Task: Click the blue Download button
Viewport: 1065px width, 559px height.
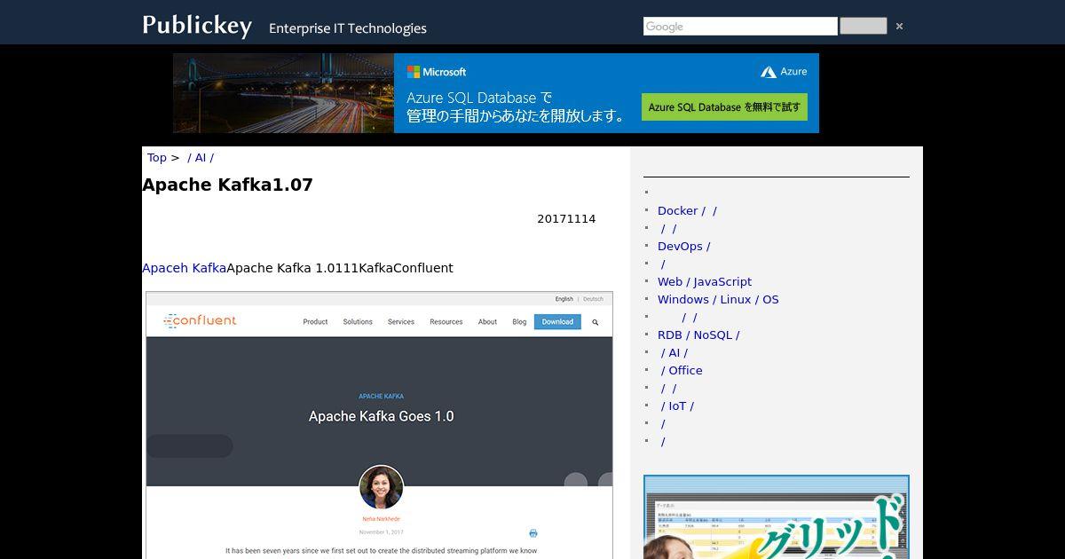Action: 557,322
